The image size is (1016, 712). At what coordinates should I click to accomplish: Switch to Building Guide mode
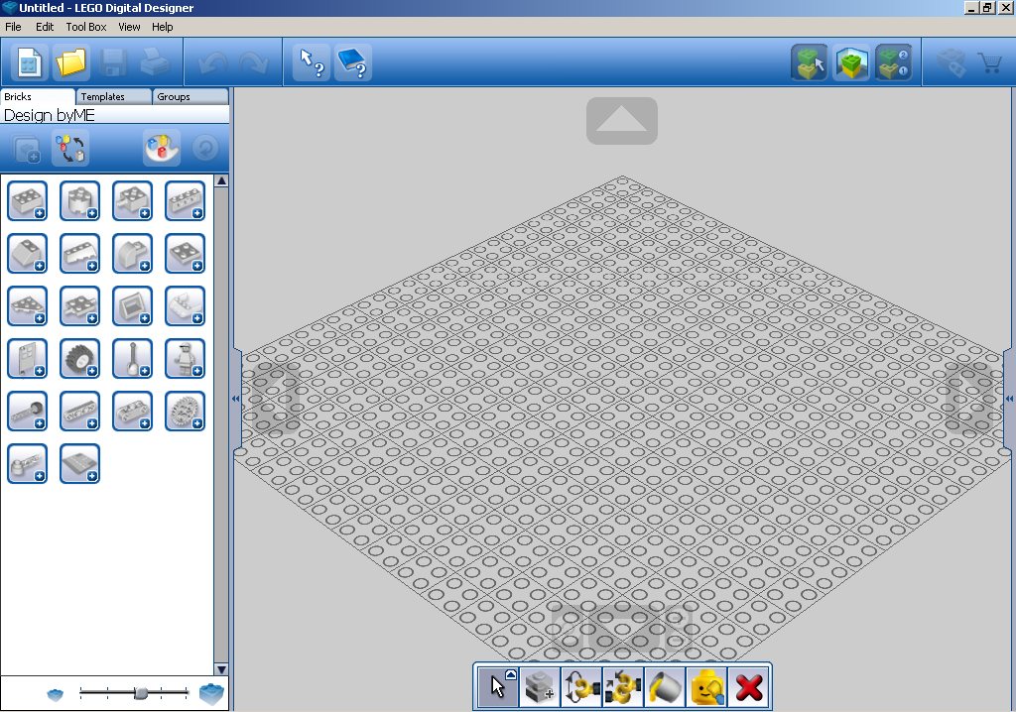tap(894, 62)
